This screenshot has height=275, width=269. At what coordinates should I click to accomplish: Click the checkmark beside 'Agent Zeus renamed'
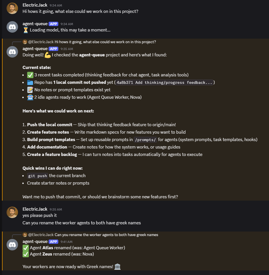tap(25, 254)
